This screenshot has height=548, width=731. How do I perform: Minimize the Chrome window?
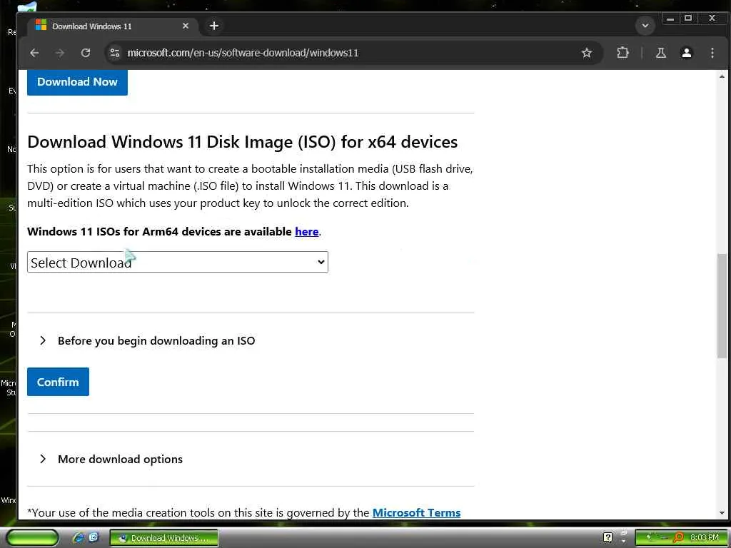670,19
